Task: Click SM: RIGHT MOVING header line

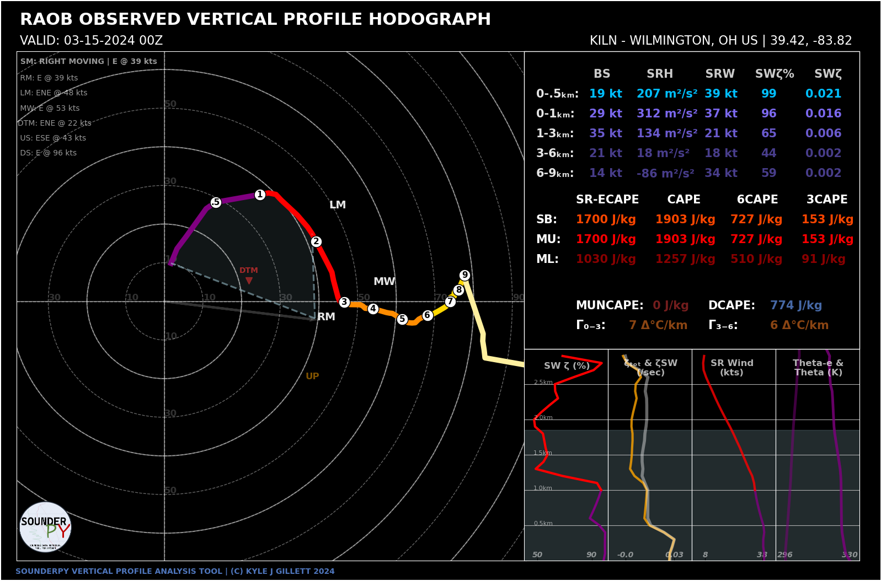Action: [89, 62]
